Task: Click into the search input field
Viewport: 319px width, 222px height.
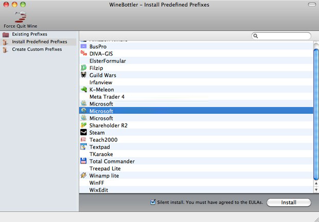Action: [284, 36]
